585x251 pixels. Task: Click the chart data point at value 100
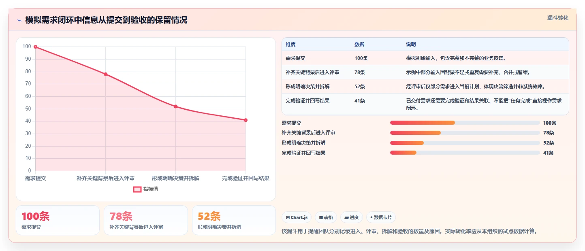[x=36, y=47]
